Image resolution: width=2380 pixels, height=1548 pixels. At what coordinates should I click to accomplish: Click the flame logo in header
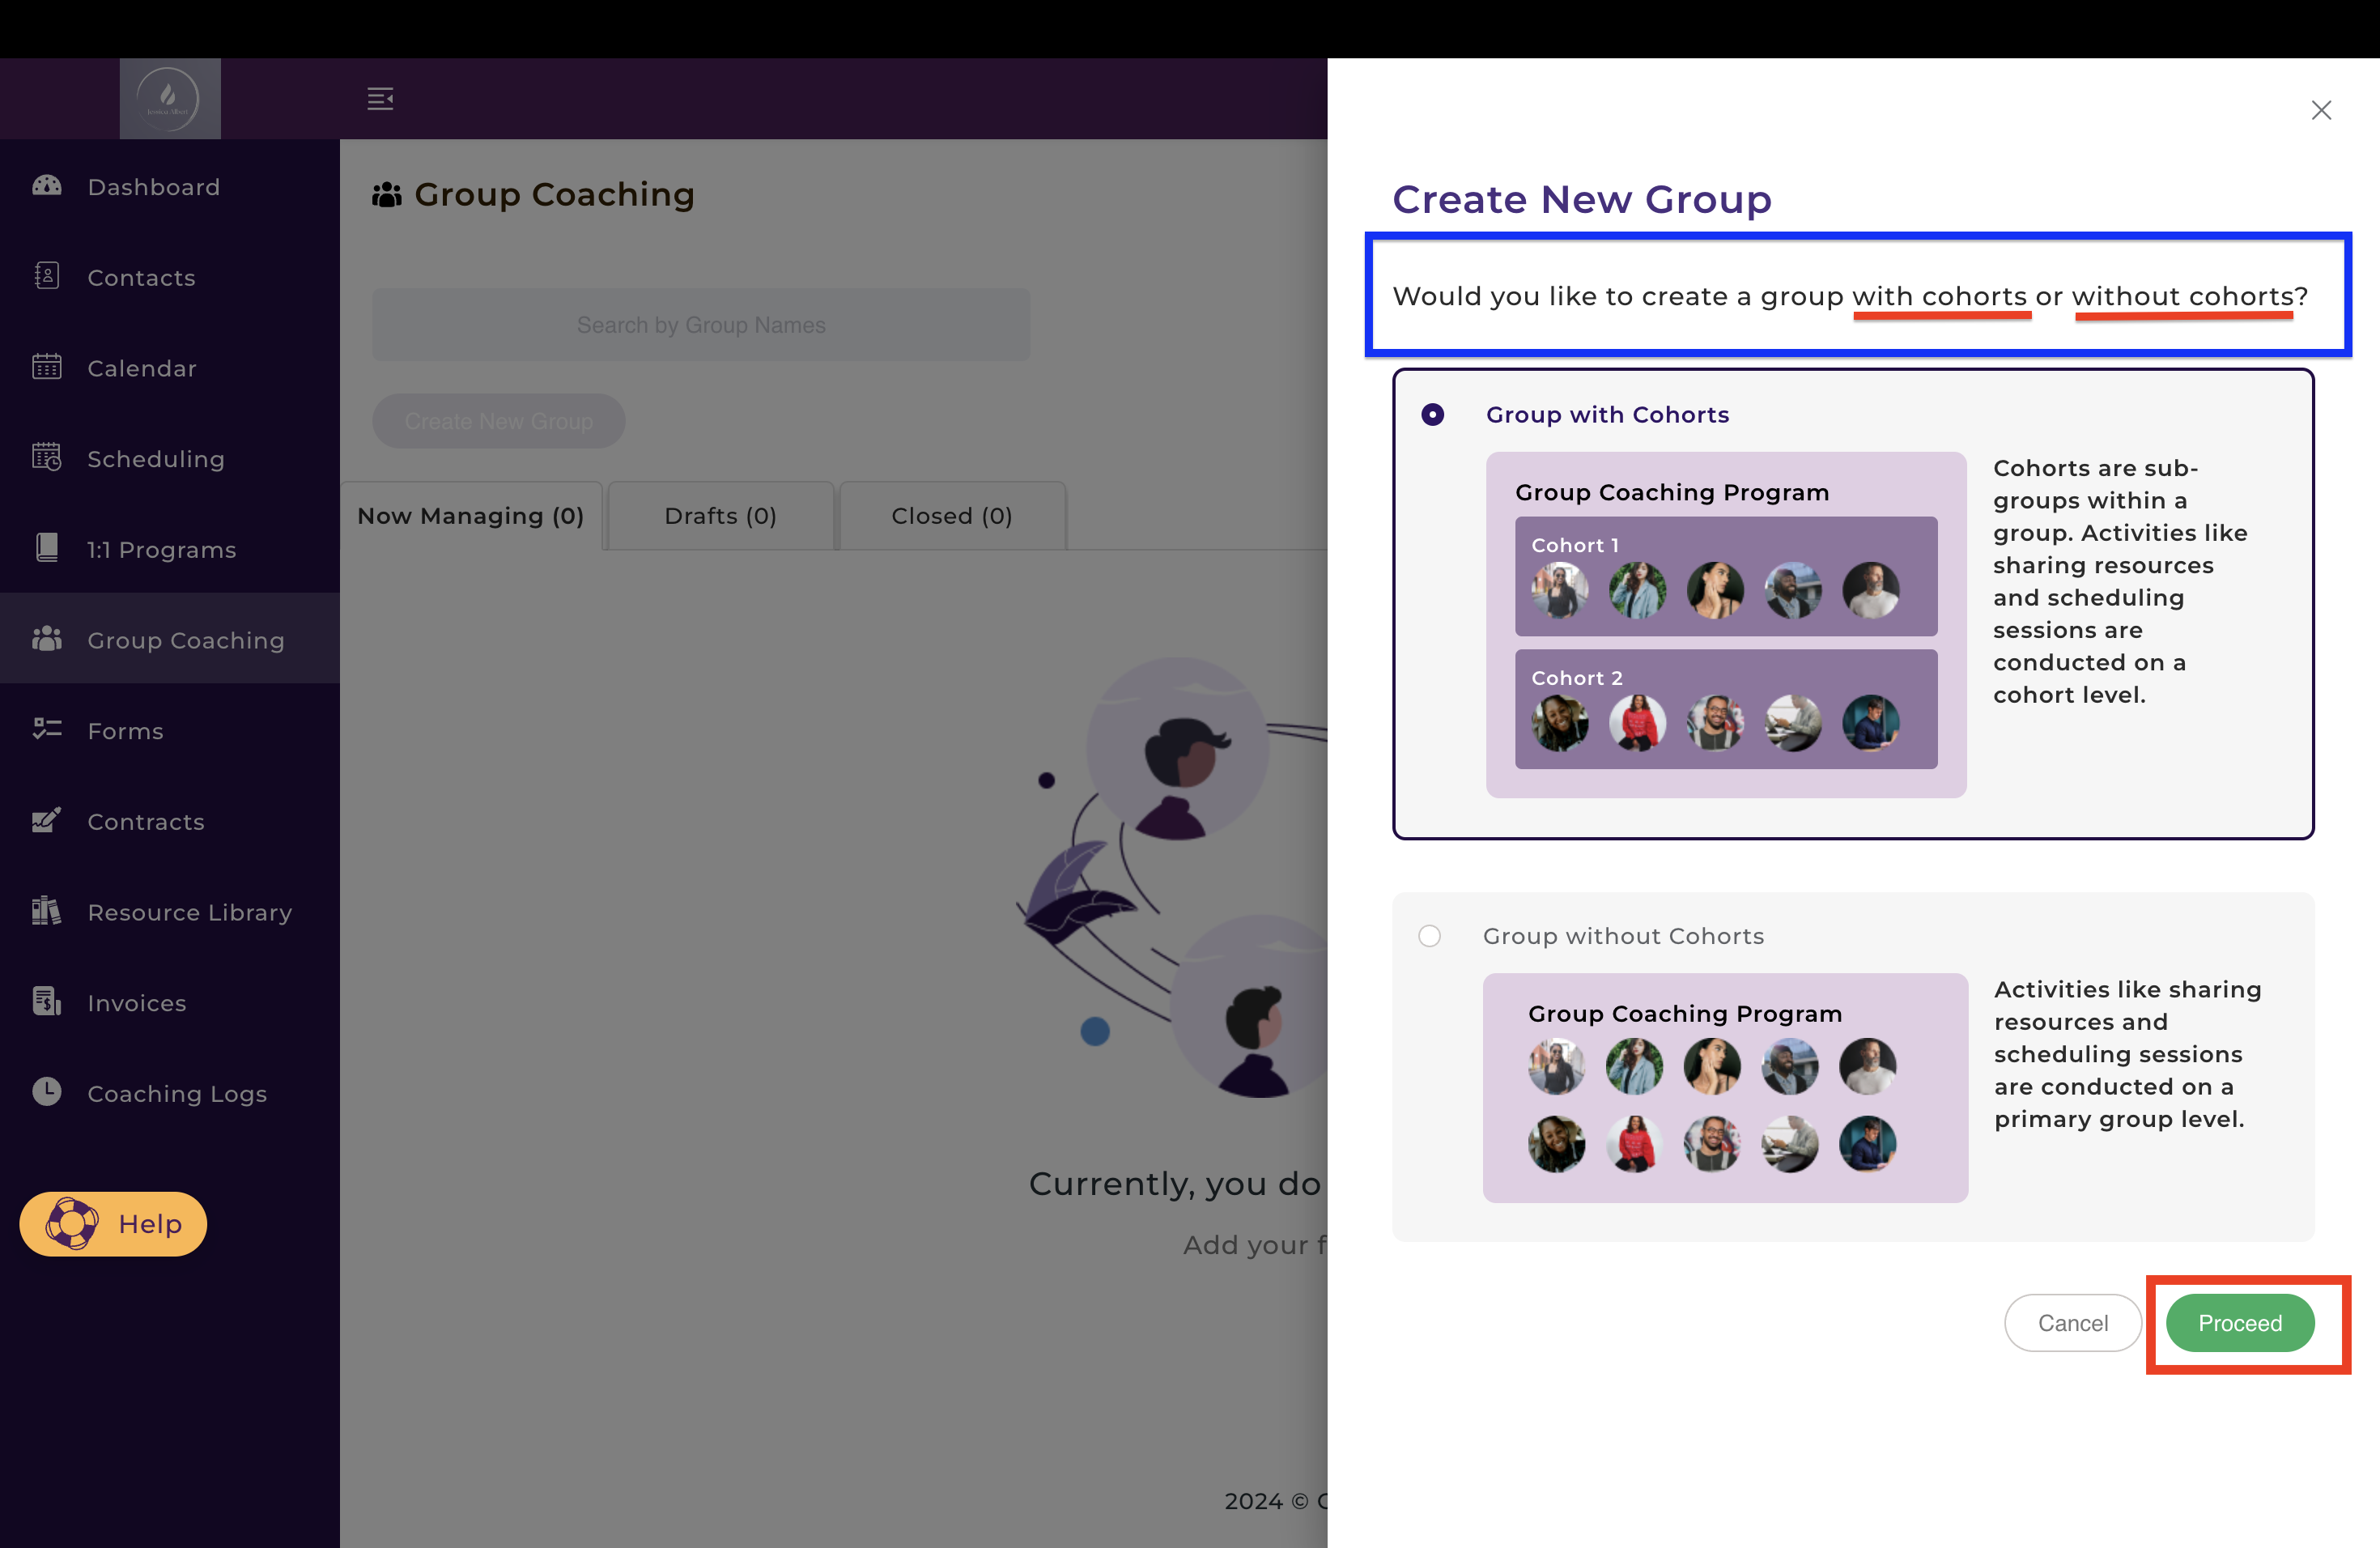tap(169, 98)
